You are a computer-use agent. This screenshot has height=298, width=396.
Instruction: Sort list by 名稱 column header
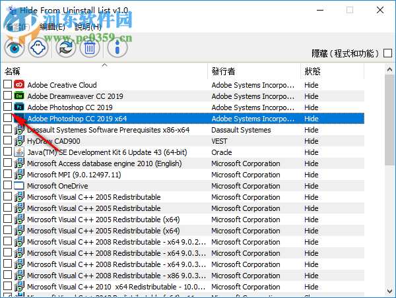tap(104, 71)
